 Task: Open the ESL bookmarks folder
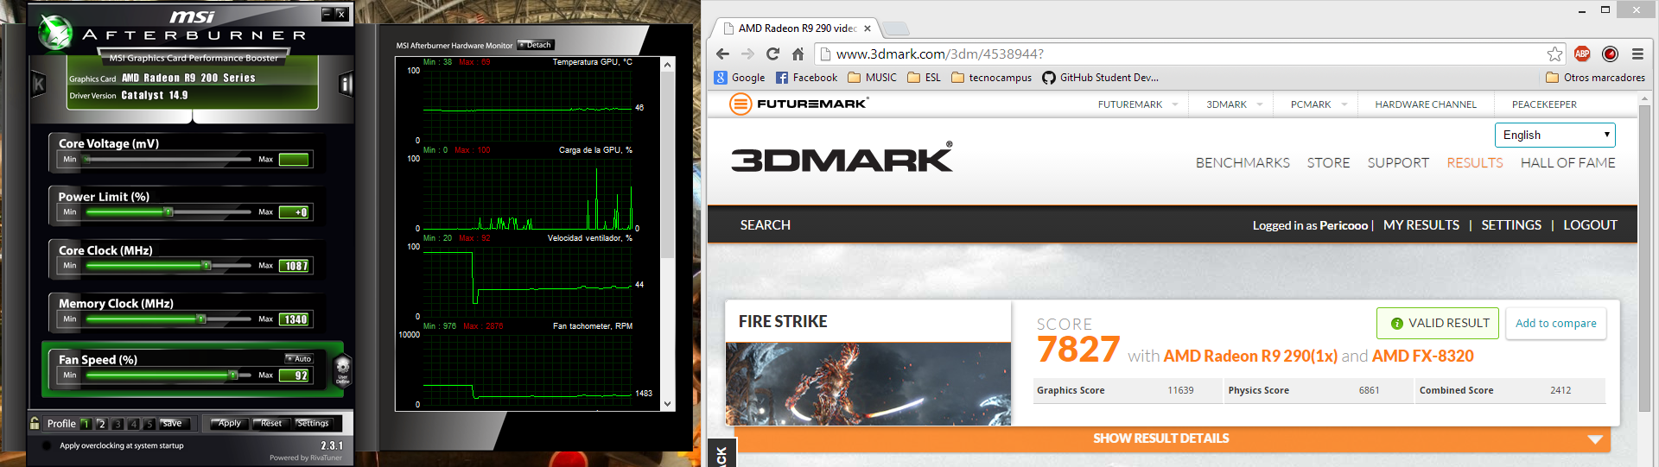point(925,78)
